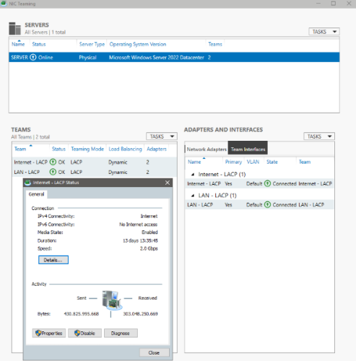This screenshot has width=356, height=361.
Task: Click the Online status icon for SERVER
Action: pyautogui.click(x=33, y=57)
